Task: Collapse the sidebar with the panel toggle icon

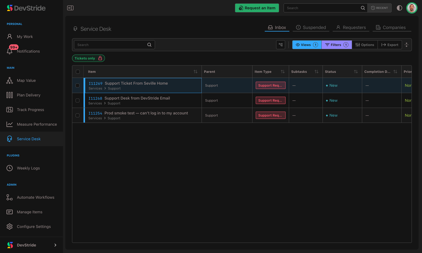Action: point(70,8)
